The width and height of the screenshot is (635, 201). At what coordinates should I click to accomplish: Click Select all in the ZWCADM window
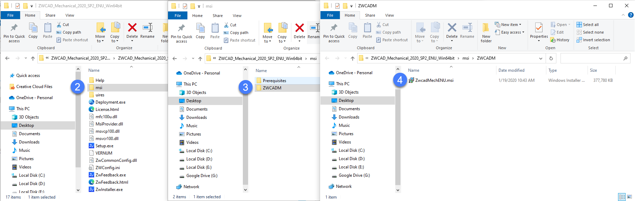coord(588,25)
